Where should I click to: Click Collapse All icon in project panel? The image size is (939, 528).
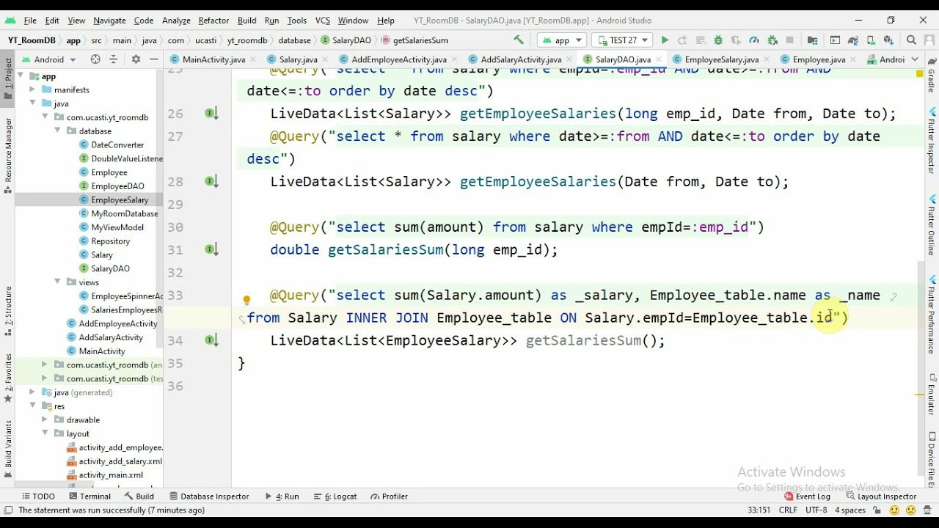[115, 59]
